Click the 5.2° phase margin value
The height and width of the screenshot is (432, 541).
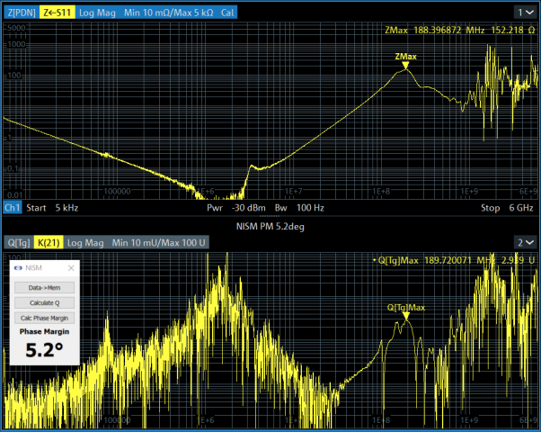45,350
